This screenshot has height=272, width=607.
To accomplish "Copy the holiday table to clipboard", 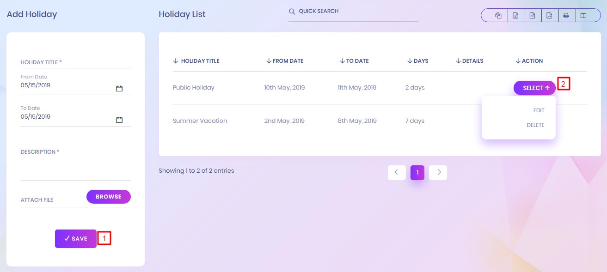I will coord(498,16).
